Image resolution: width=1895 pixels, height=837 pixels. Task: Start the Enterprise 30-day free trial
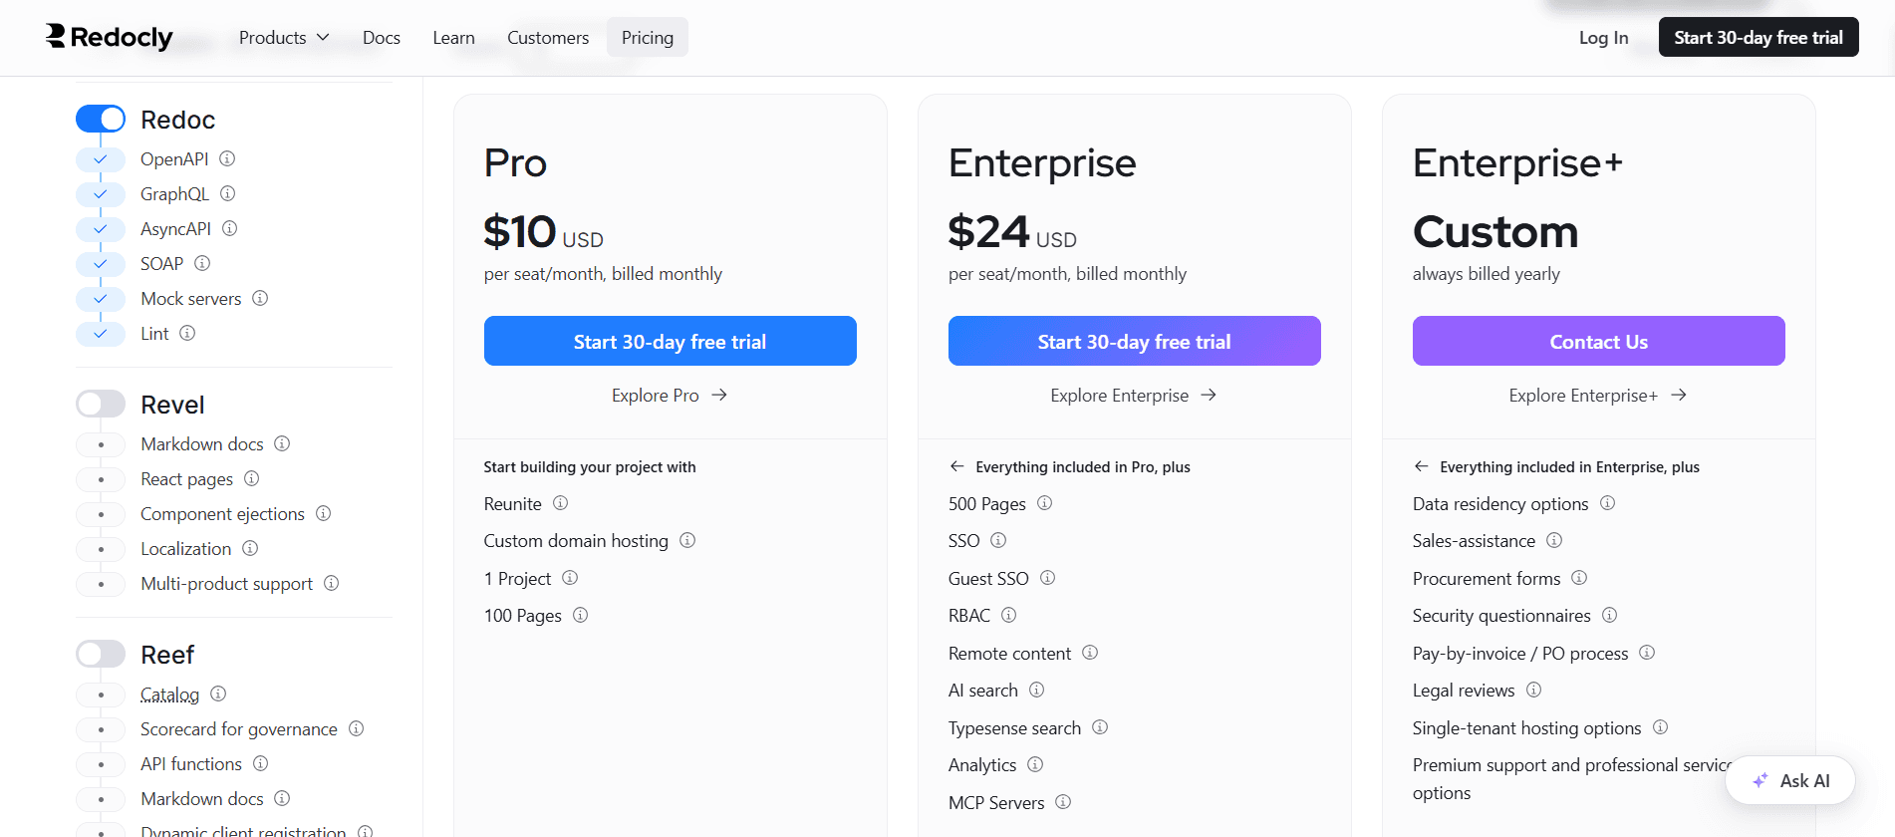pyautogui.click(x=1134, y=341)
